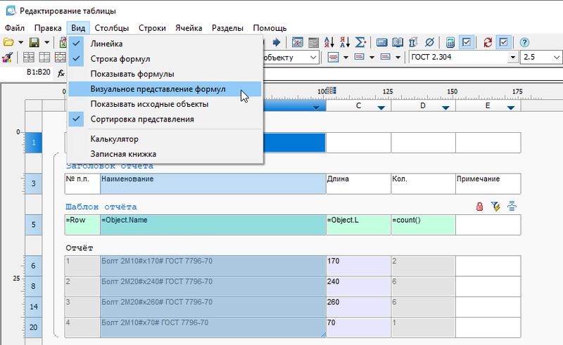
Task: Open the calculator toolbar icon
Action: (450, 42)
